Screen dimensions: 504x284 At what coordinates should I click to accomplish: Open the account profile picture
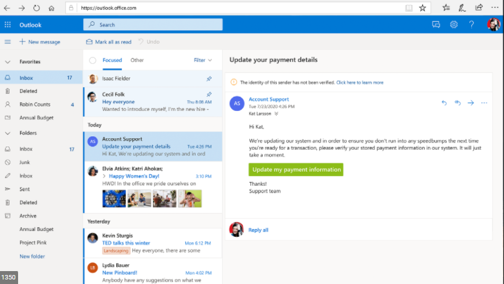point(494,25)
